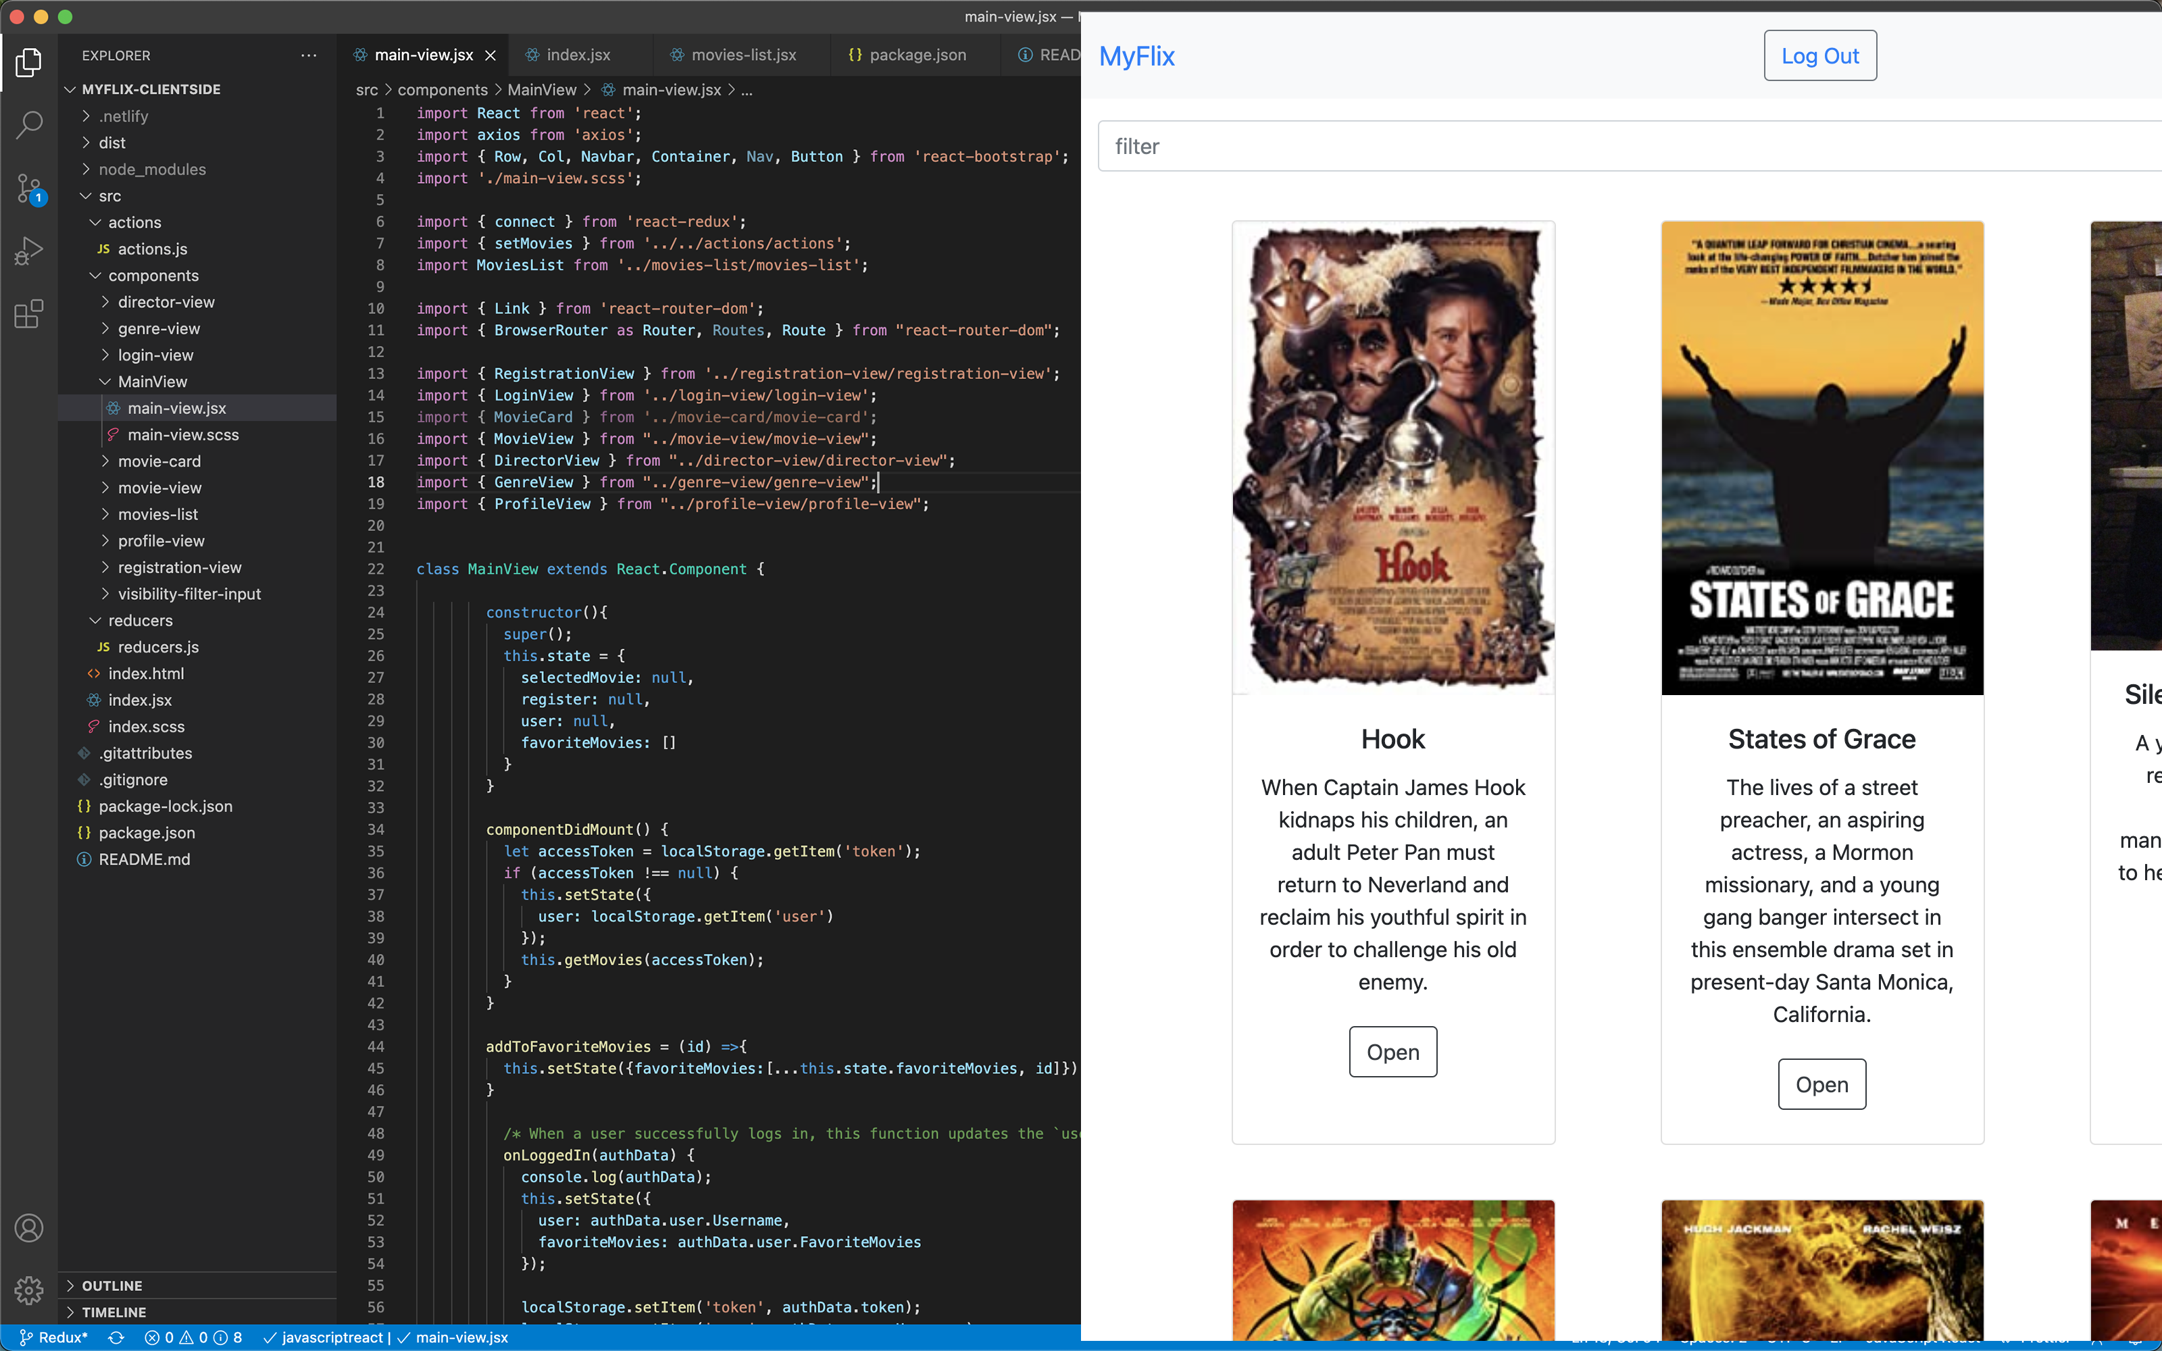Screen dimensions: 2162x1351
Task: Click the info icon beside README.md
Action: [x=84, y=859]
